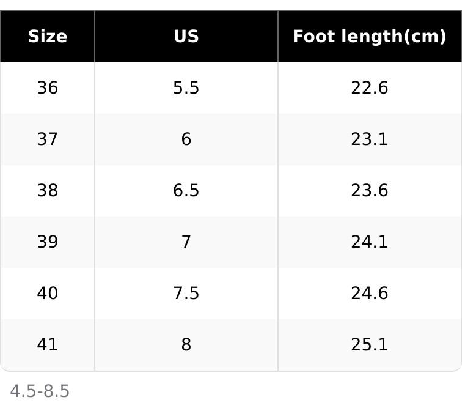Click the US column header
The height and width of the screenshot is (411, 462).
click(186, 37)
